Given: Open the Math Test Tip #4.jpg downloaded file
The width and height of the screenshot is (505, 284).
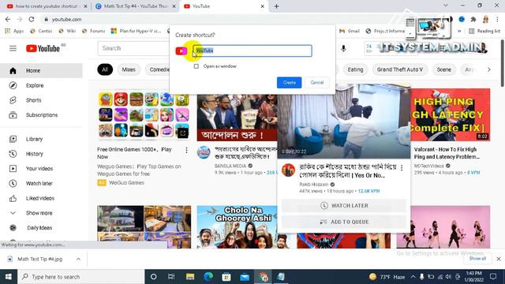Looking at the screenshot, I should point(40,259).
